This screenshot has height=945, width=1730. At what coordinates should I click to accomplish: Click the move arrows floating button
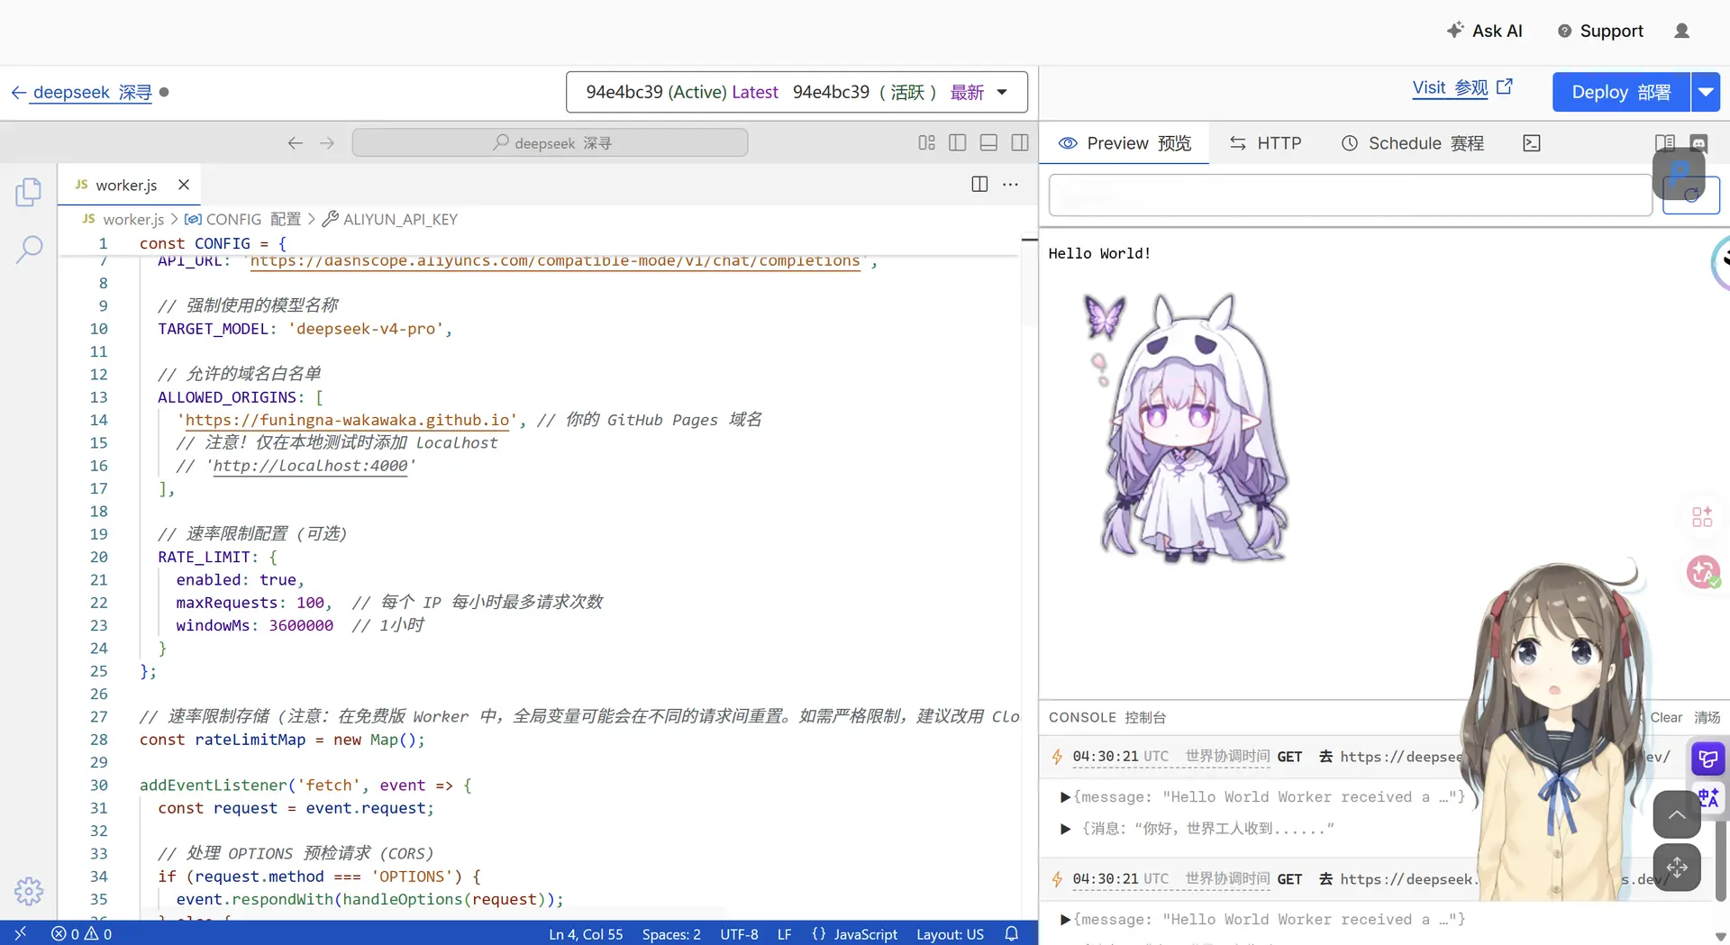[1677, 867]
